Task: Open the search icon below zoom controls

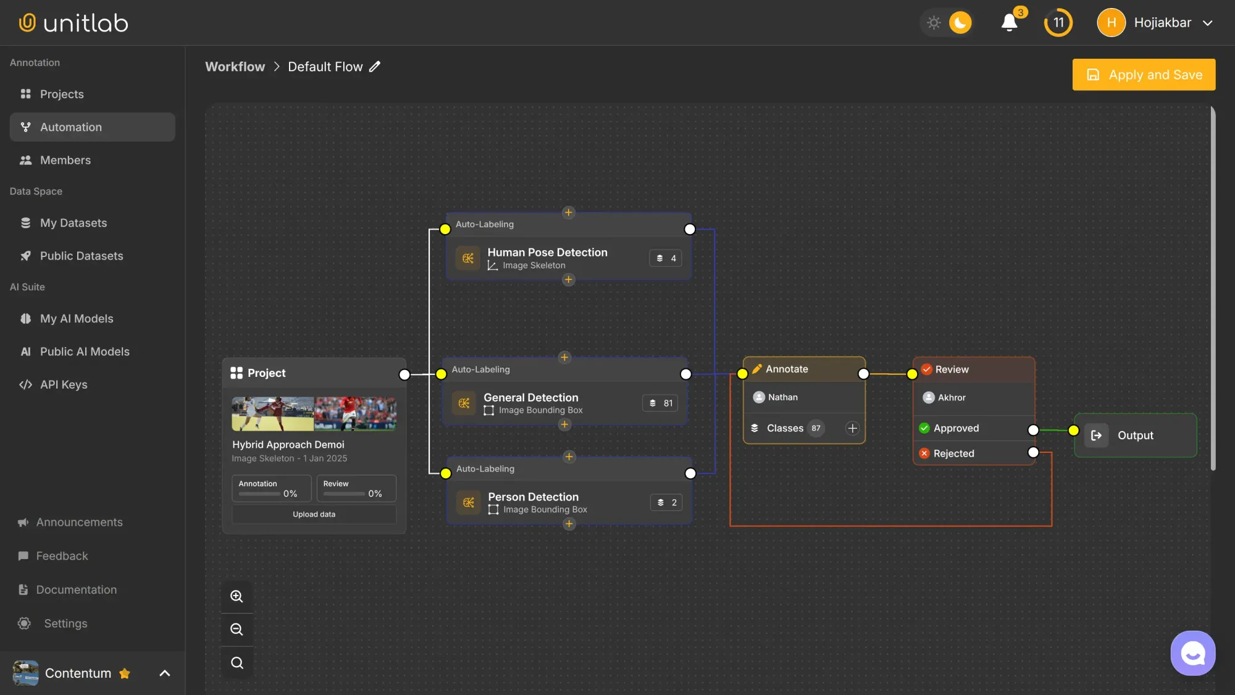Action: click(x=237, y=662)
